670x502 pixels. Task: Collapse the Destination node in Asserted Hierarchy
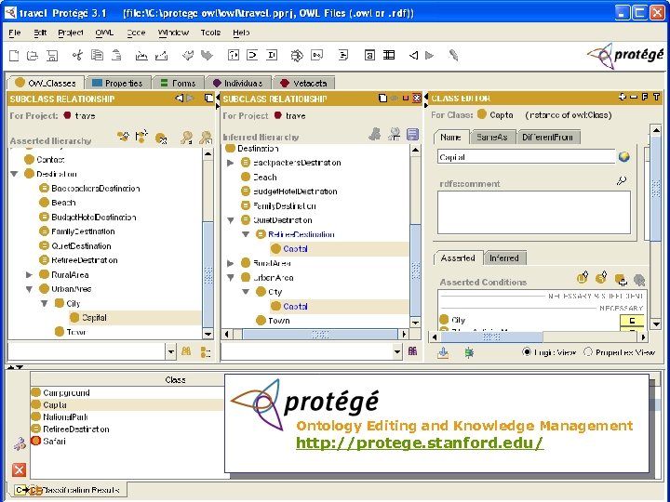15,174
